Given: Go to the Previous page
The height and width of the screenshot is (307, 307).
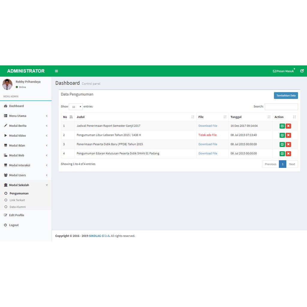Looking at the screenshot, I should tap(271, 164).
